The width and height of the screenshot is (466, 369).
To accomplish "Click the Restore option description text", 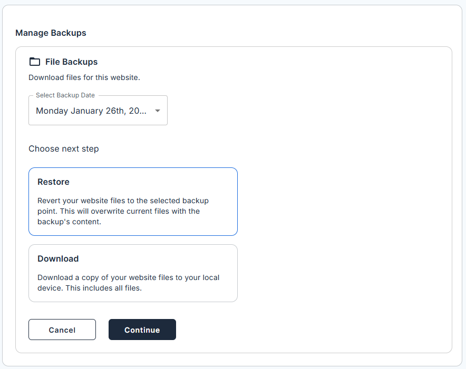I will [x=123, y=211].
